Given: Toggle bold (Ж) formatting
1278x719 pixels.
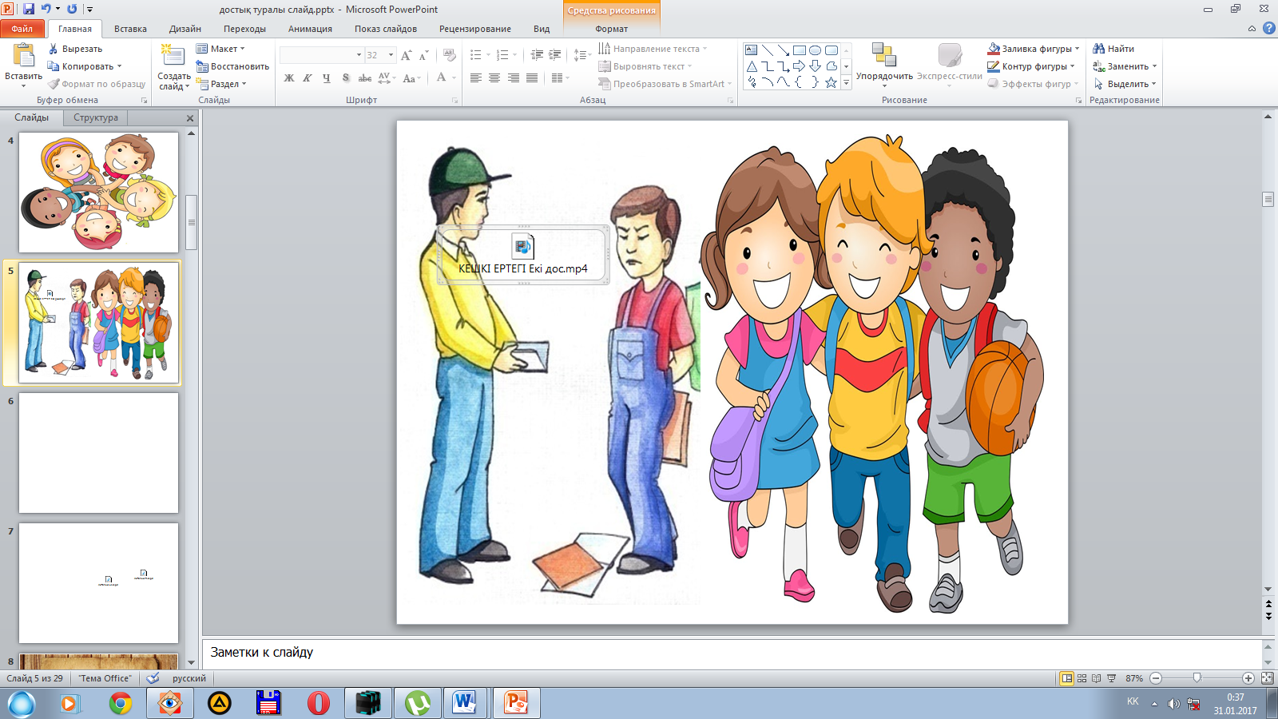Looking at the screenshot, I should coord(289,78).
